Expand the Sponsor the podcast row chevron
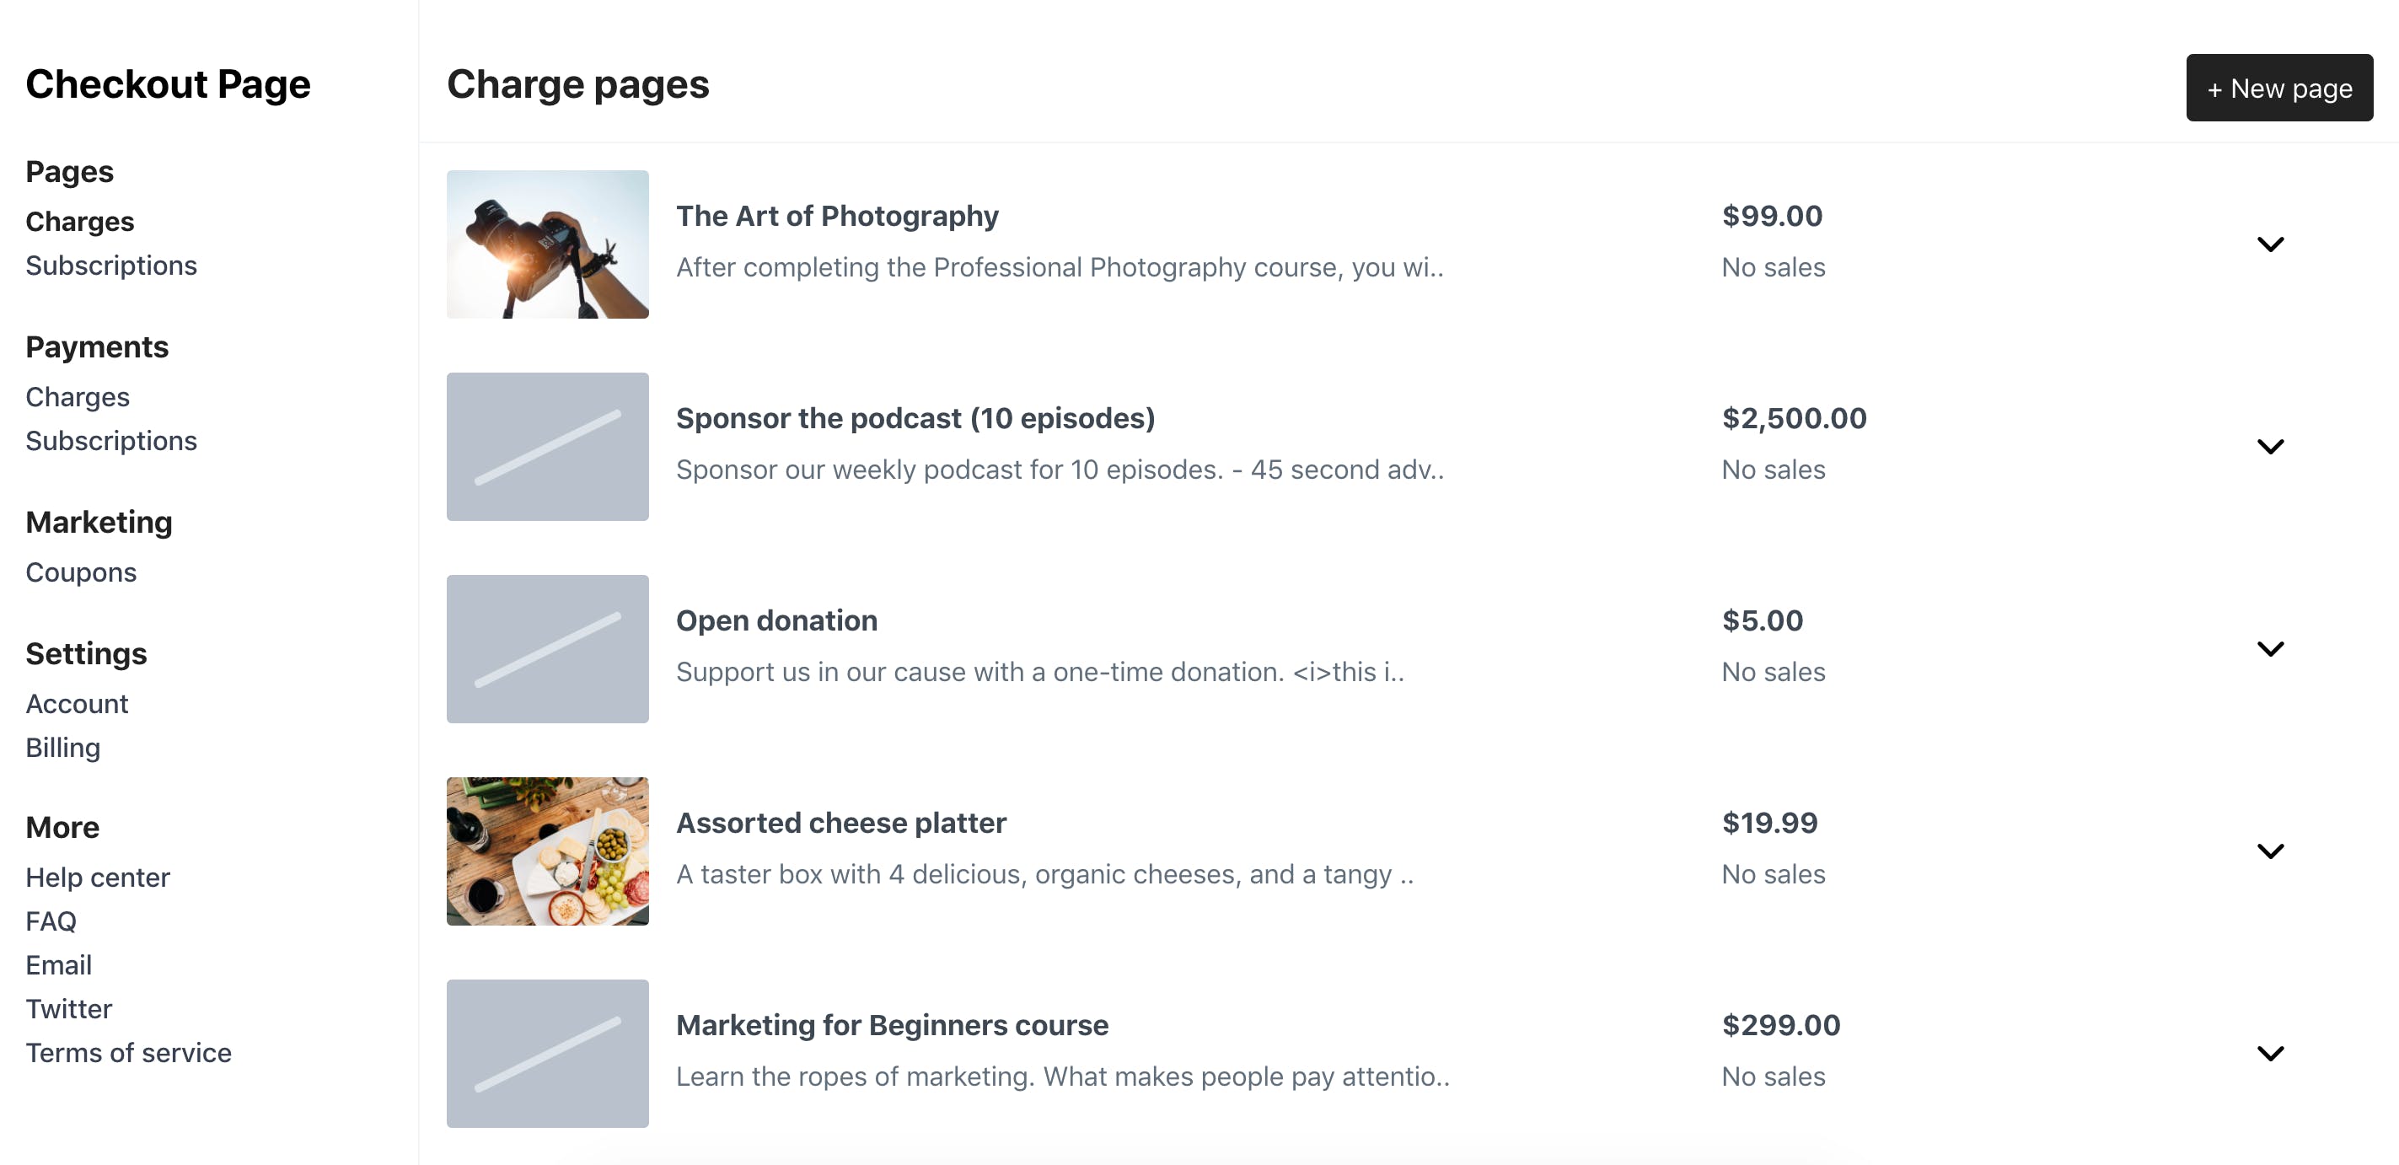 pos(2269,446)
